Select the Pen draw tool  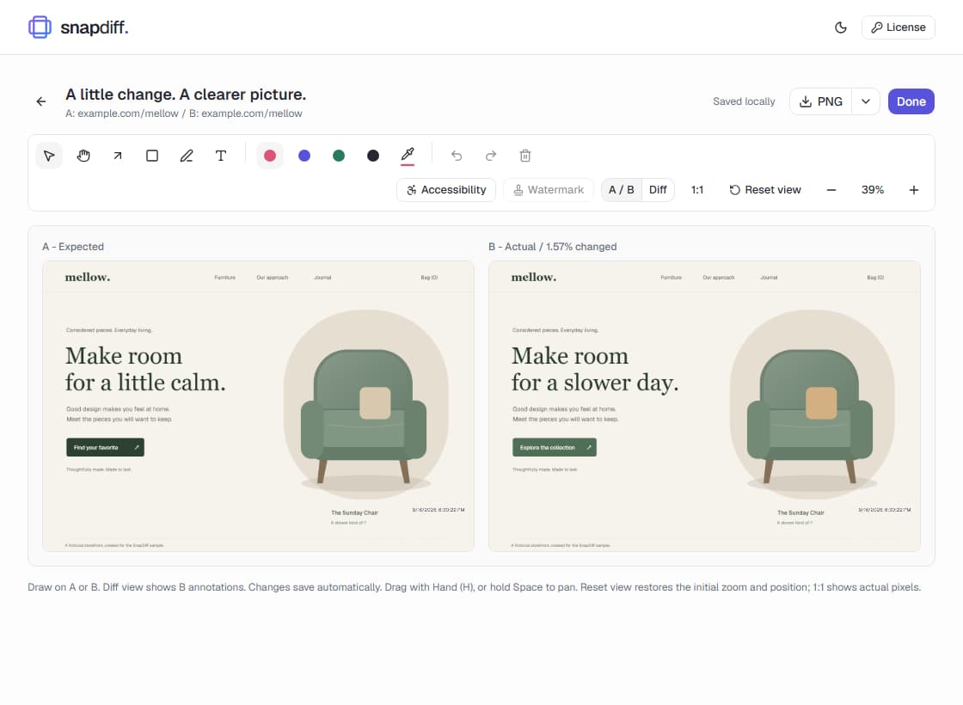click(x=187, y=156)
